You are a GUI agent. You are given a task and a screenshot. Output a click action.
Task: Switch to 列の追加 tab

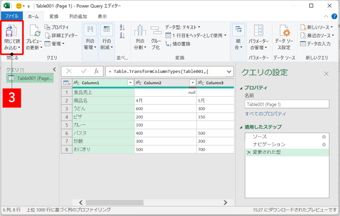coord(78,16)
